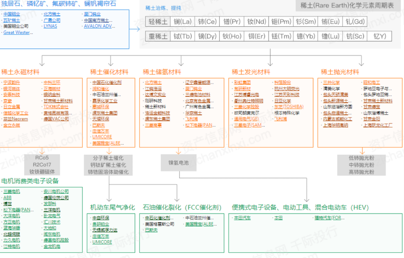Open UMICORE under 机动车尾气净化
This screenshot has width=404, height=258.
tap(102, 242)
